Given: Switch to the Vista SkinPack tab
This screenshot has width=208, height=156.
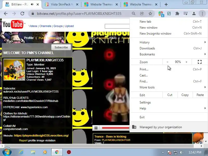Looking at the screenshot, I should click(x=61, y=4).
